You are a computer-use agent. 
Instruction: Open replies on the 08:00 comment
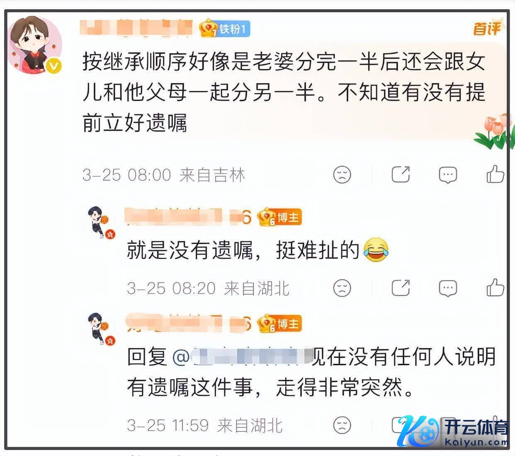pos(448,175)
